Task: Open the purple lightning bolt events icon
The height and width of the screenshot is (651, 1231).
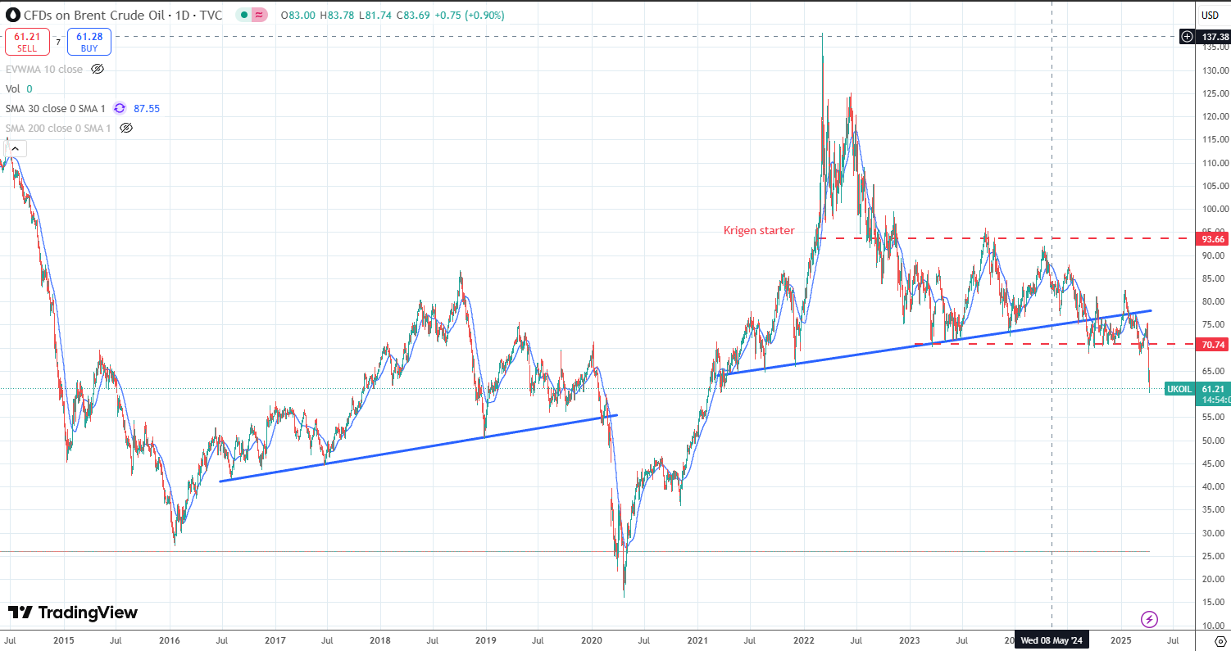Action: [x=1149, y=619]
